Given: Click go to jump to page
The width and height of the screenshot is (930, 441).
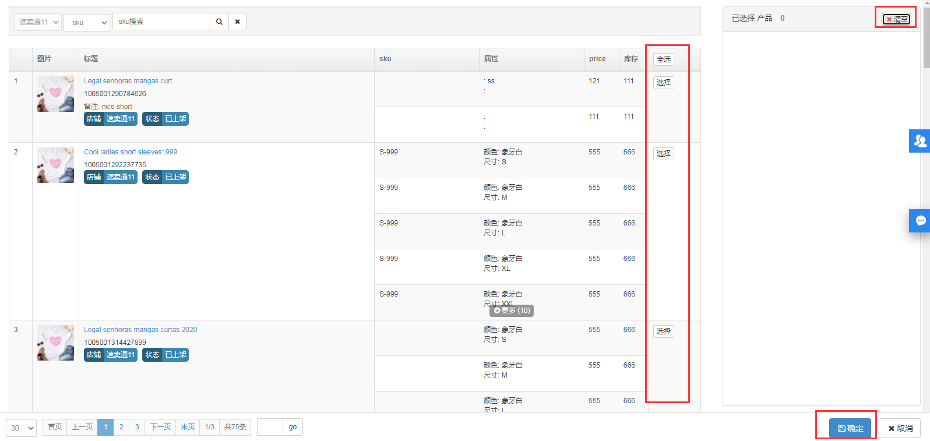Looking at the screenshot, I should point(293,427).
